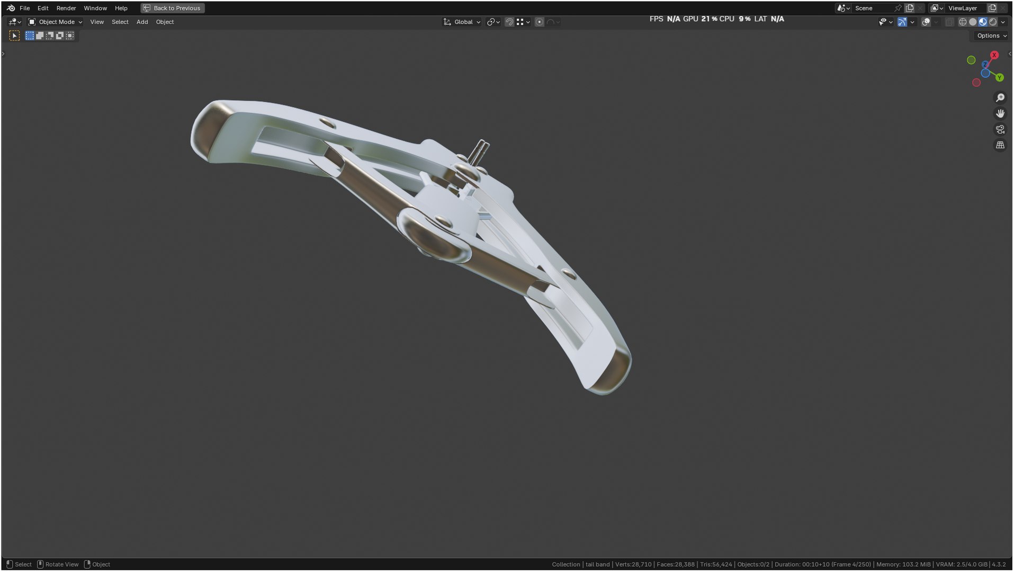This screenshot has width=1014, height=572.
Task: Open the Window menu
Action: [95, 8]
